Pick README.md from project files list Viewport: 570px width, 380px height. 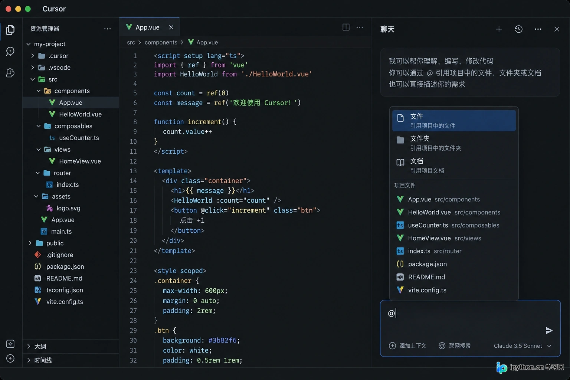454,277
